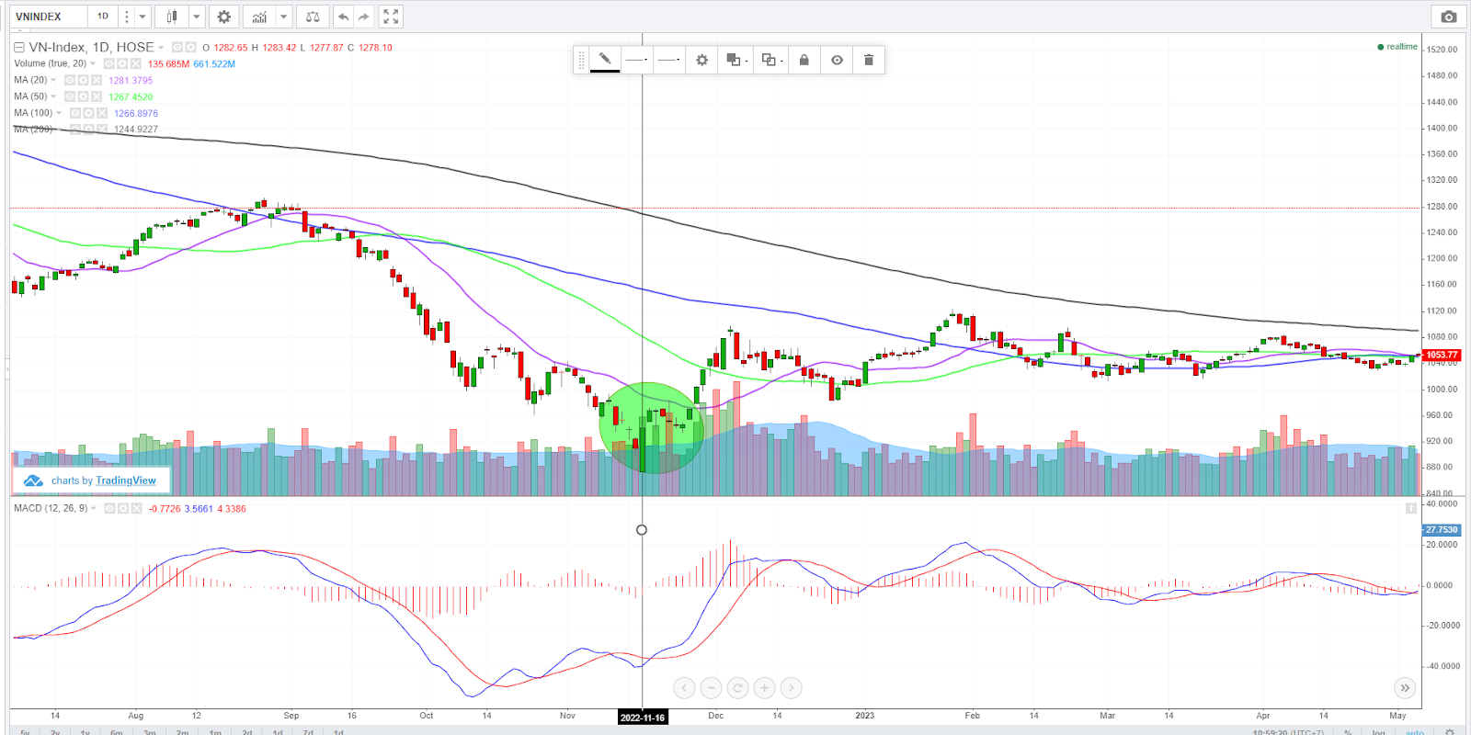1471x735 pixels.
Task: Open chart properties gear in top toolbar
Action: (x=223, y=17)
